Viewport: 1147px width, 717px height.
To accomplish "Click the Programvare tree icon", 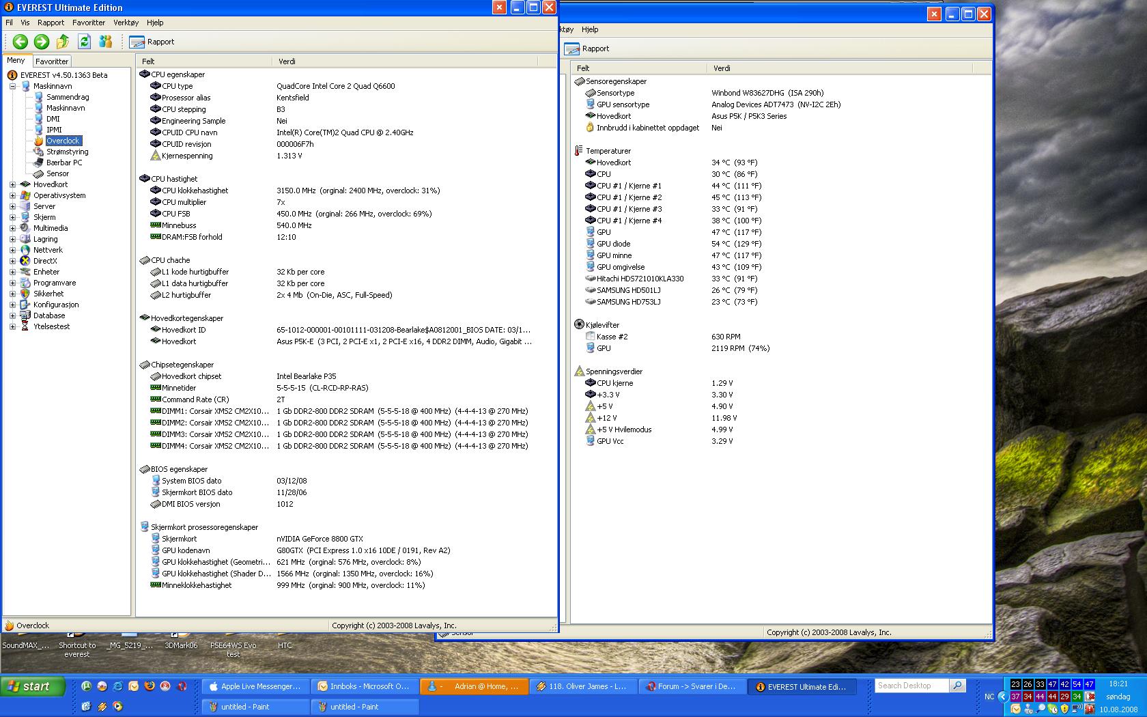I will tap(25, 283).
